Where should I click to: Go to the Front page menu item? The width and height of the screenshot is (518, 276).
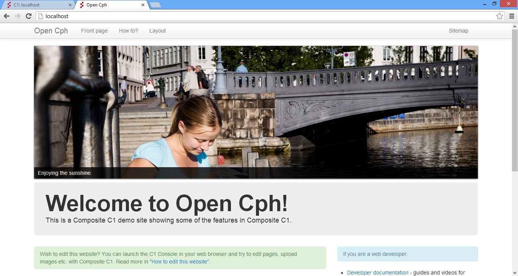point(94,31)
